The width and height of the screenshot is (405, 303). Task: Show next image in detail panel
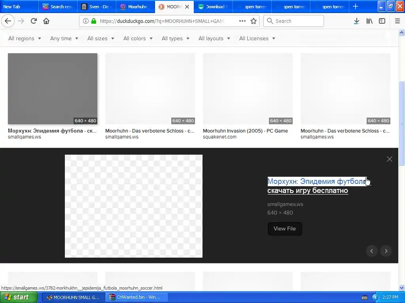pos(386,251)
